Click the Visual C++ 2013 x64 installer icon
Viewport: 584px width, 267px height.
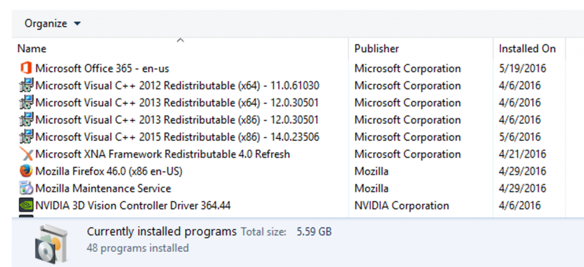[26, 102]
